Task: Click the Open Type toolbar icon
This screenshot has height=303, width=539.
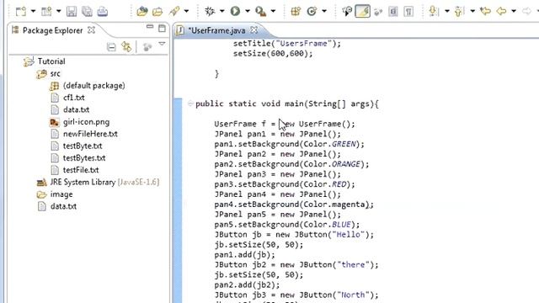Action: pos(347,11)
